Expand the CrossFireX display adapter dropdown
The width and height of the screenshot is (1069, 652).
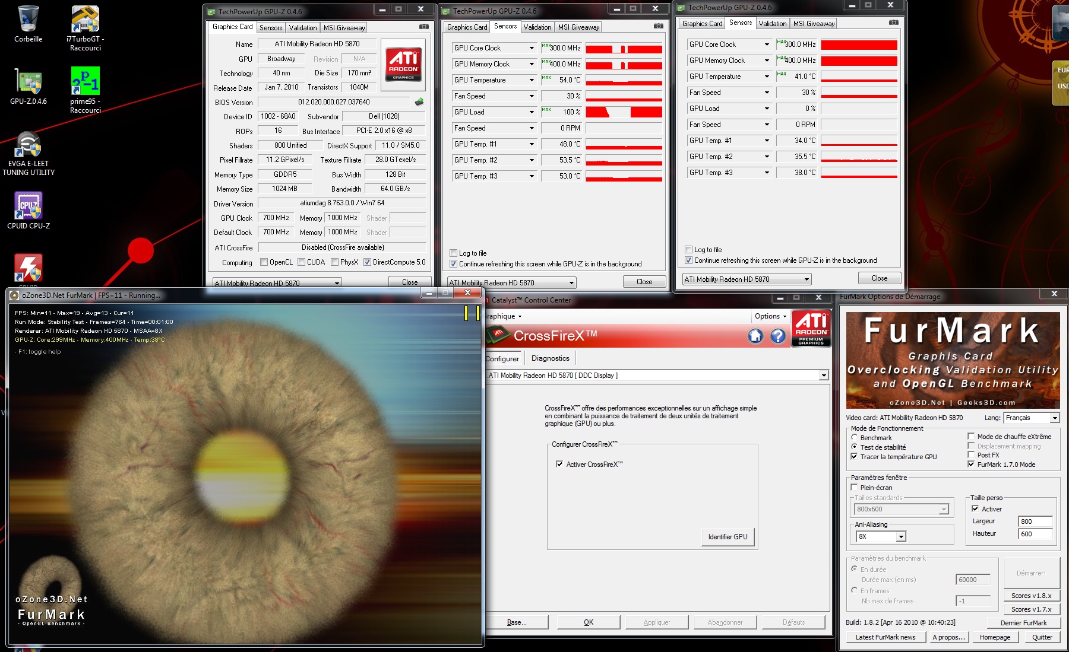pyautogui.click(x=824, y=376)
